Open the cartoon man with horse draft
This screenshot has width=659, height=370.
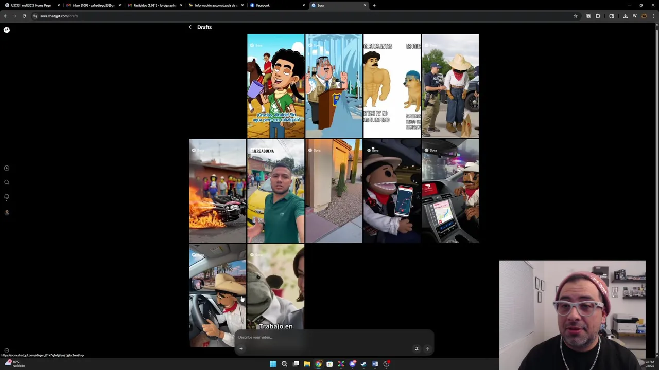(275, 86)
